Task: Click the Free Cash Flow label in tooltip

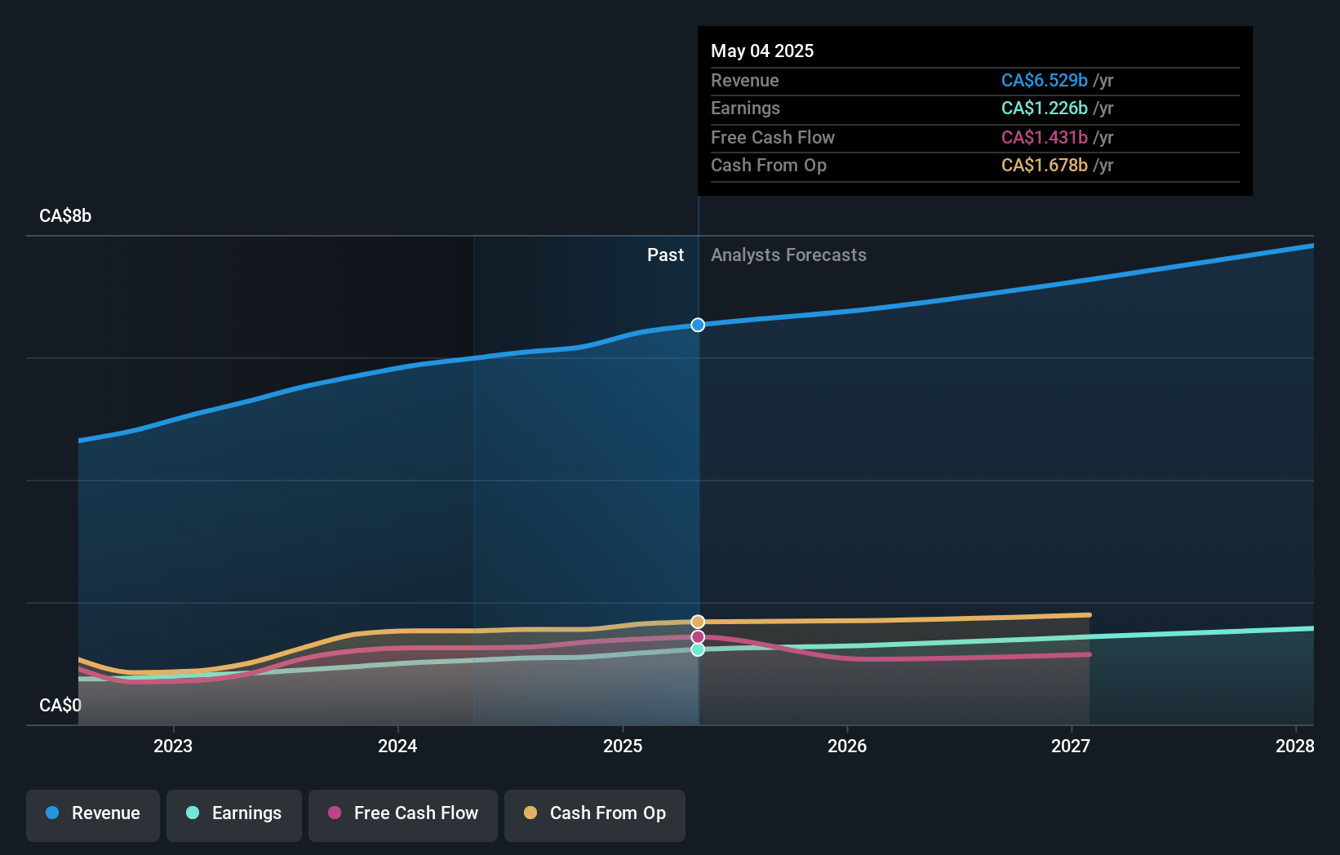Action: coord(773,137)
